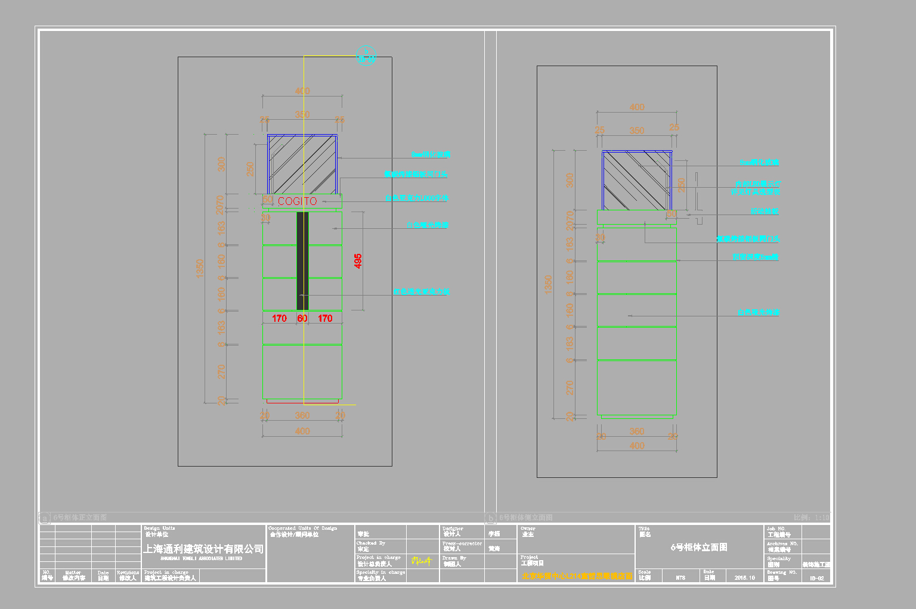Viewport: 916px width, 609px height.
Task: Select the 2015.10 date value
Action: point(745,578)
